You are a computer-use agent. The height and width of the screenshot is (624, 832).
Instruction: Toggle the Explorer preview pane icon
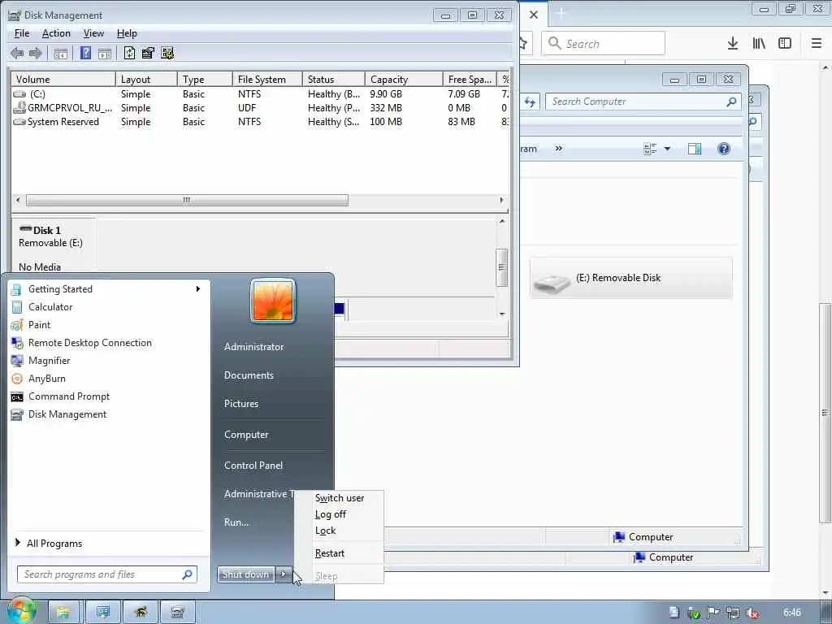point(695,149)
